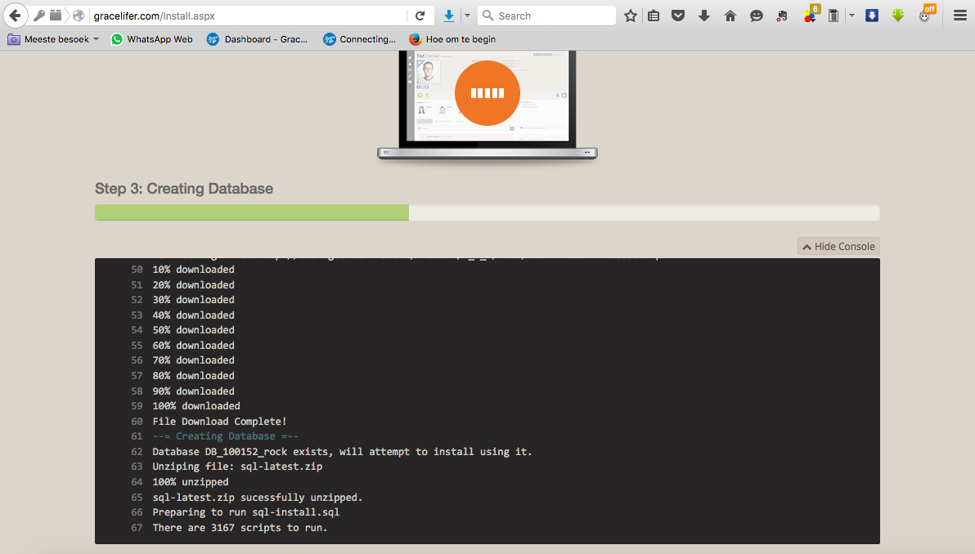
Task: Expand the Meeste besoek bookmarks dropdown
Action: [53, 38]
